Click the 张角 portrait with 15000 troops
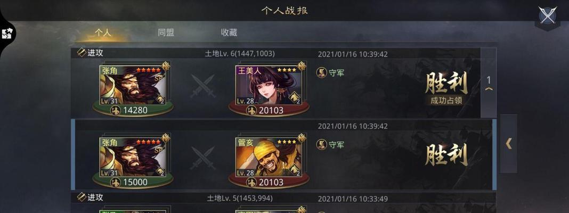The image size is (569, 213). 133,157
